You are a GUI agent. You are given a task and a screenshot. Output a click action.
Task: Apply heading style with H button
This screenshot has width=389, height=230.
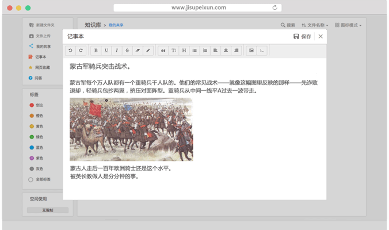pos(184,51)
